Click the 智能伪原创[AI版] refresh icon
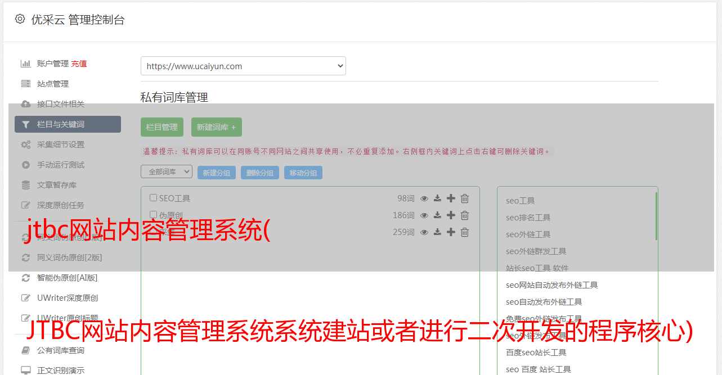Screen dimensions: 722x375 pyautogui.click(x=26, y=278)
